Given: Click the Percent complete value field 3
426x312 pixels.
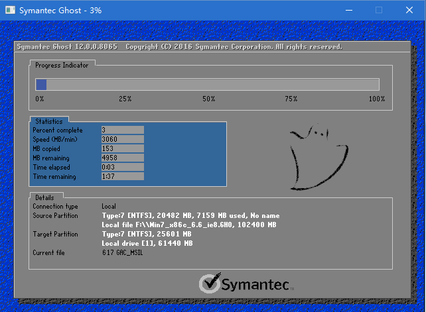Looking at the screenshot, I should 123,130.
